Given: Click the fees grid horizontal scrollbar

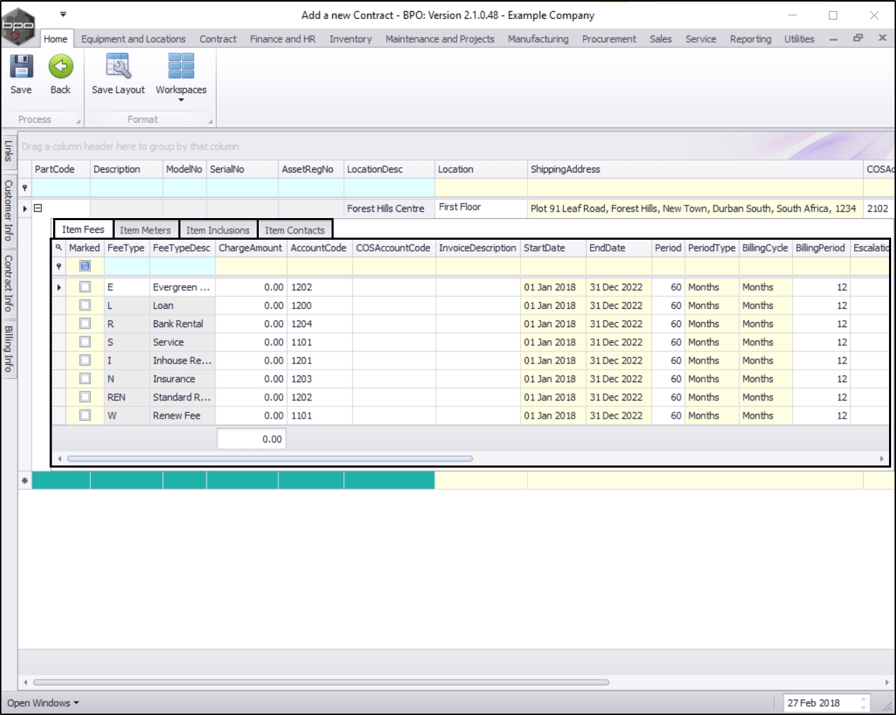Looking at the screenshot, I should [269, 459].
